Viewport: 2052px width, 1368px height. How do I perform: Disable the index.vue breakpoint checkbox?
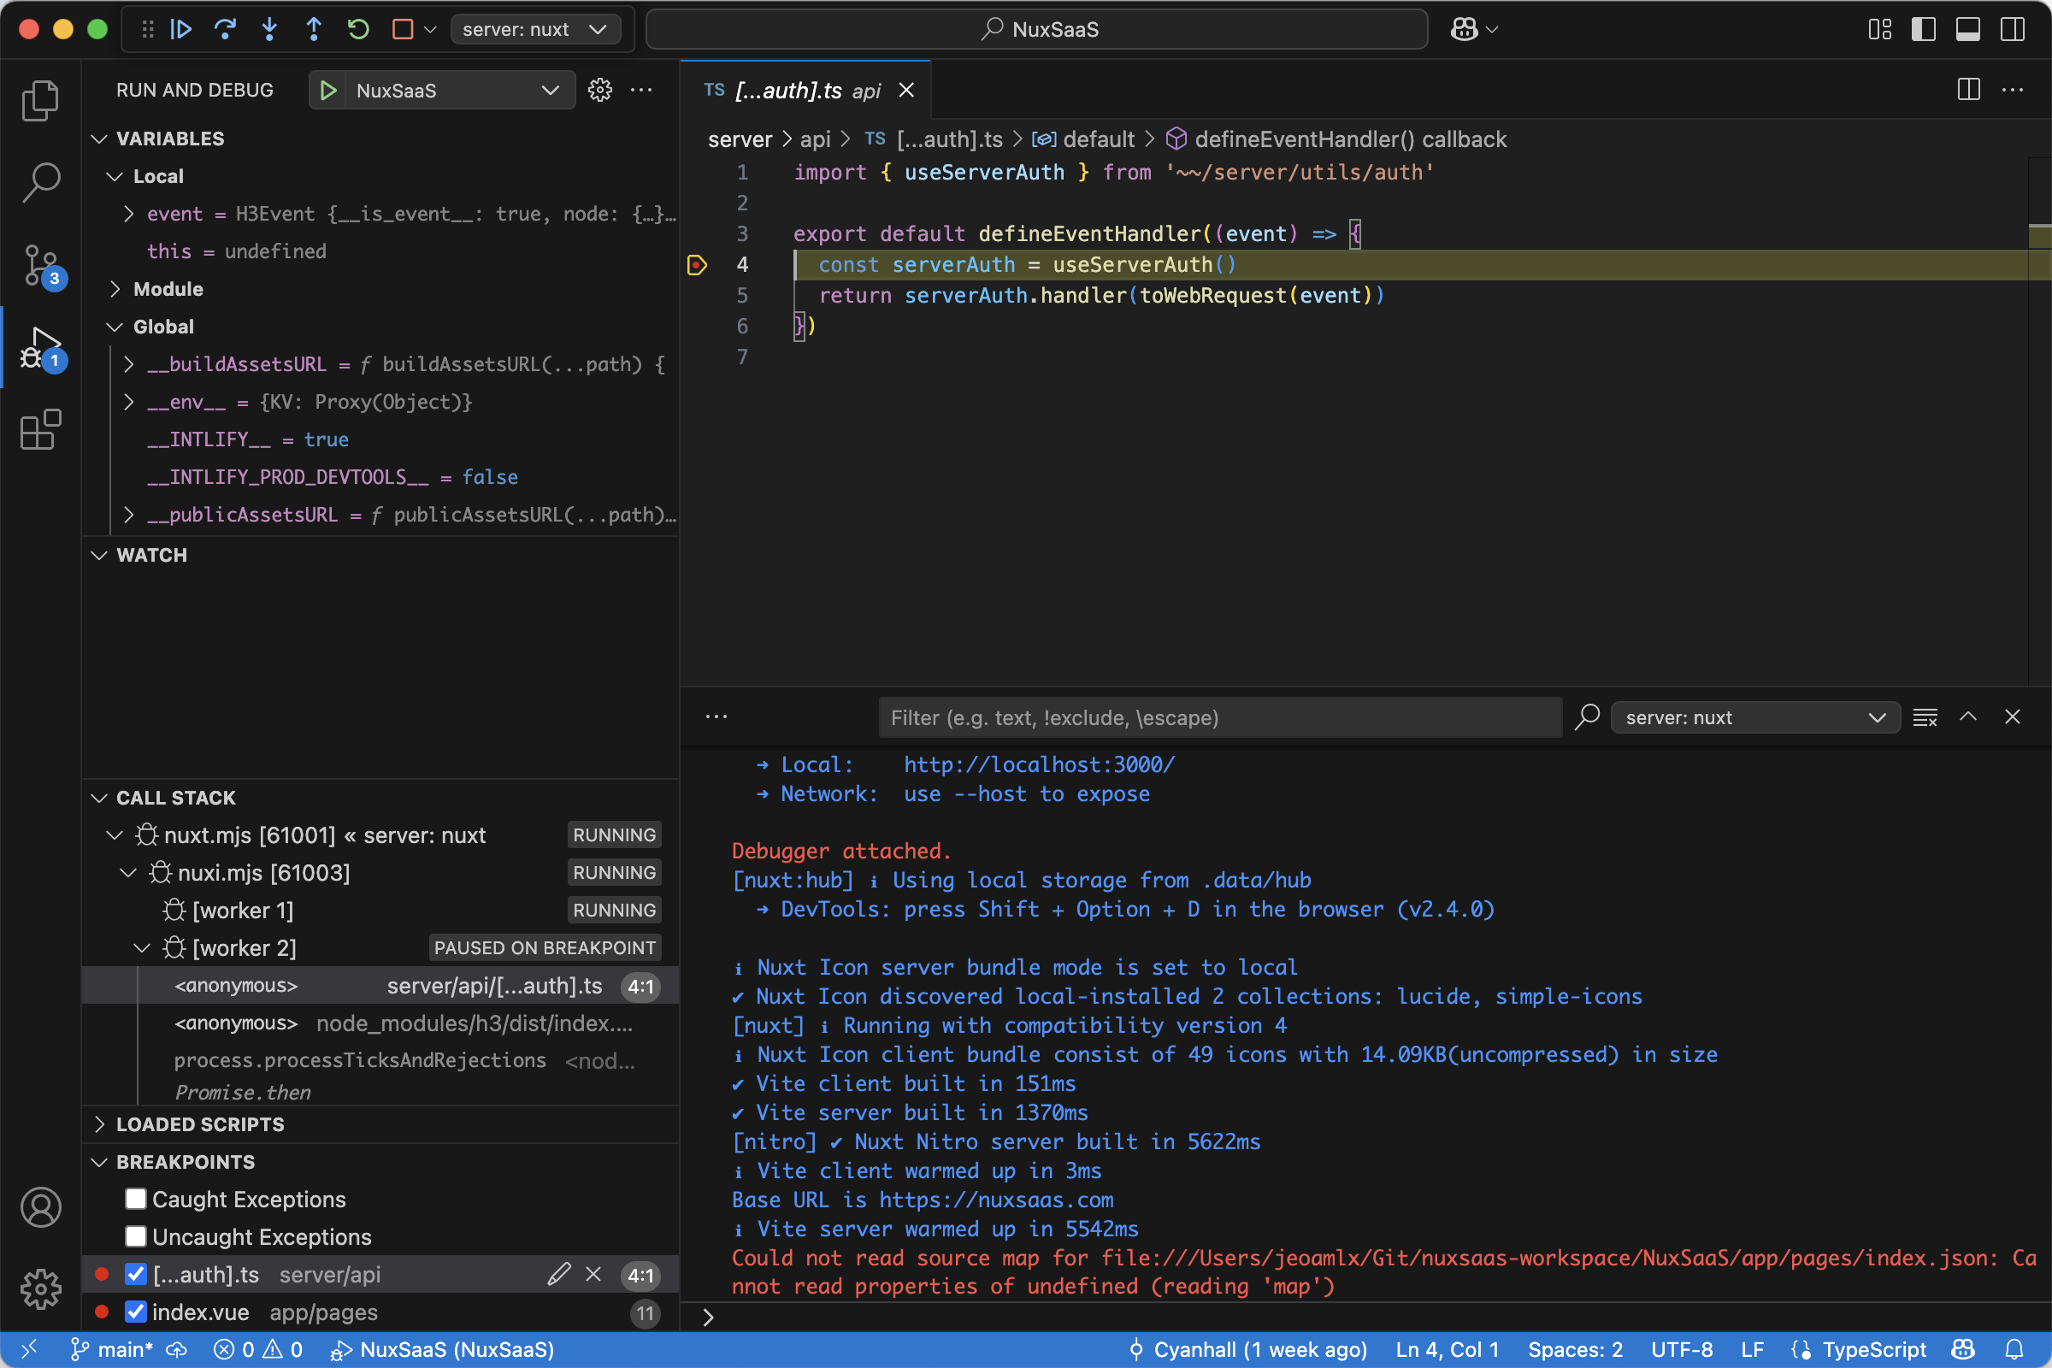[x=135, y=1312]
